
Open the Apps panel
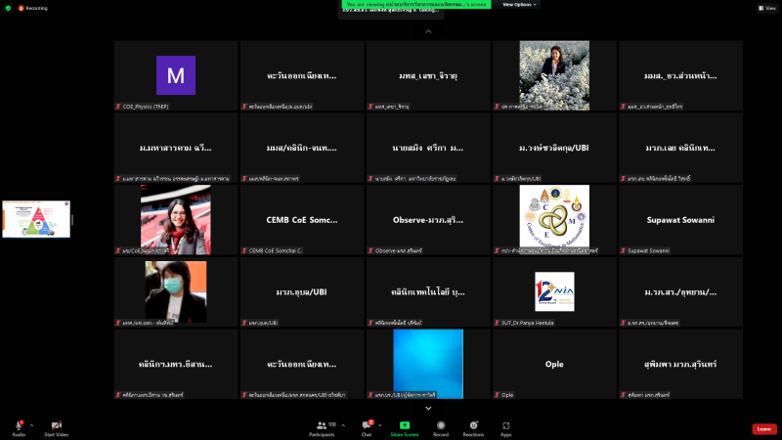pyautogui.click(x=505, y=427)
